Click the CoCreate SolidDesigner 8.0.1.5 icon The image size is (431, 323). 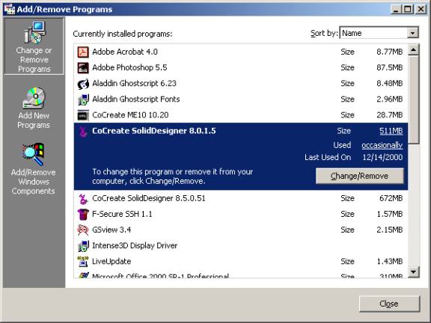83,132
